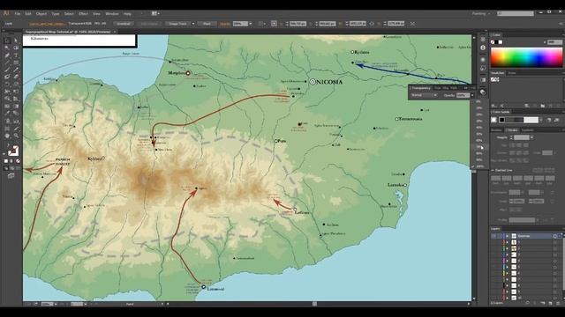The height and width of the screenshot is (317, 565).
Task: Expand layer 2 disclosure triangle
Action: click(508, 248)
